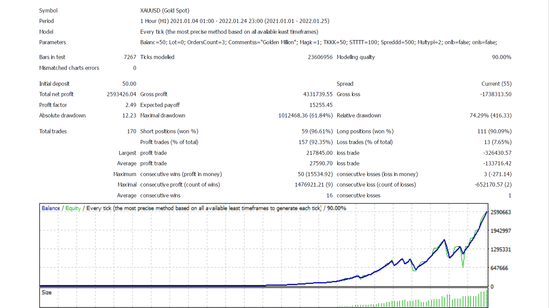Click the chart axis label "2590663"
The height and width of the screenshot is (308, 549).
(x=501, y=212)
